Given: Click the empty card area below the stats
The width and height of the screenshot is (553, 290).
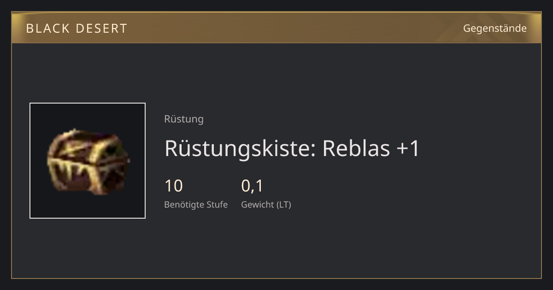Looking at the screenshot, I should pyautogui.click(x=323, y=244).
